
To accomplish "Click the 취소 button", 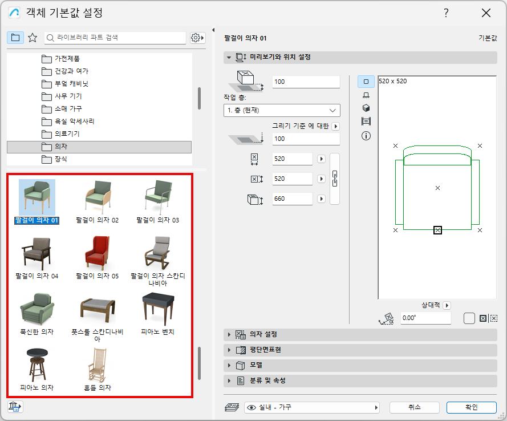I will coord(414,407).
